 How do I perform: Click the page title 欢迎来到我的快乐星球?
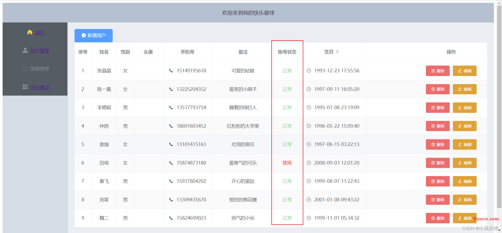248,13
